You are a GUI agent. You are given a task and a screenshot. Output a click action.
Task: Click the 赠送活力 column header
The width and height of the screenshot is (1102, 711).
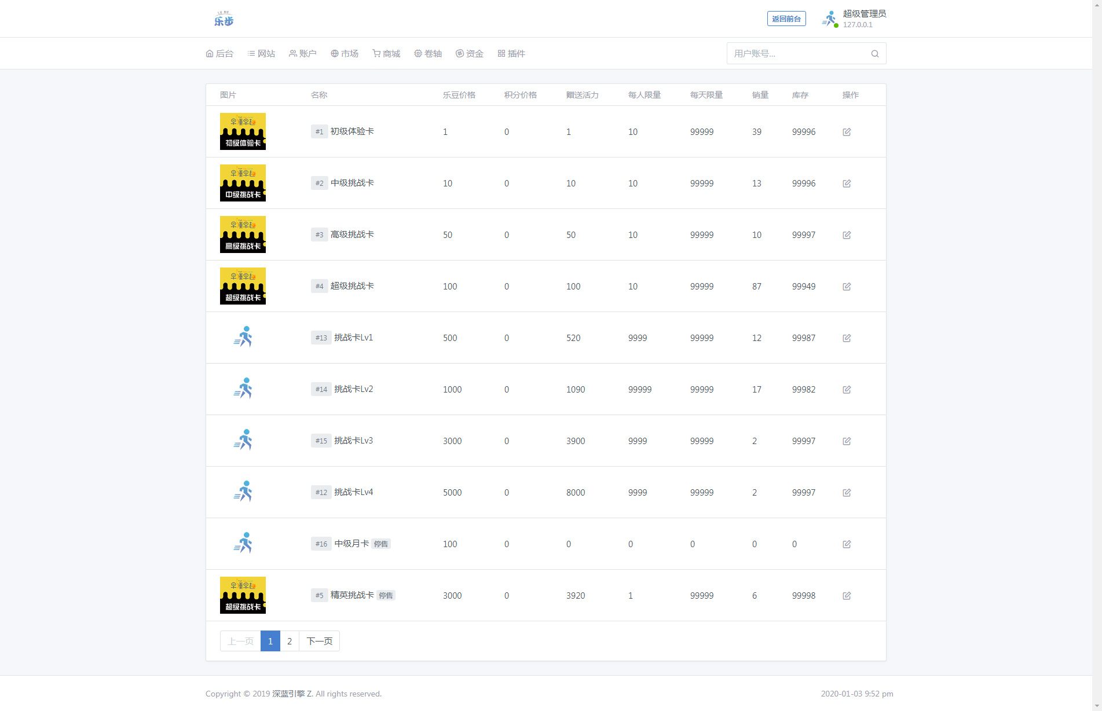coord(583,95)
